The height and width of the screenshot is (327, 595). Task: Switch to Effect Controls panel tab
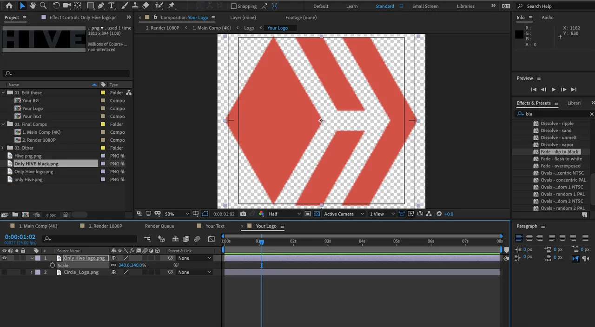83,18
